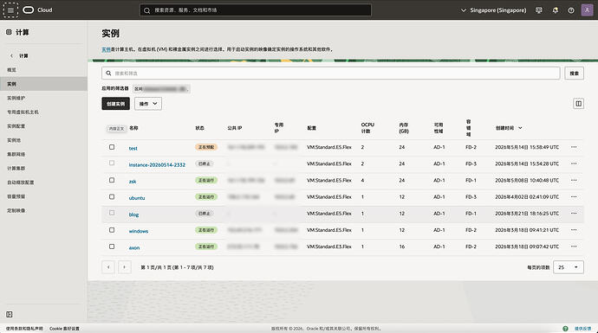Open the test instance link
Screen dimensions: 598x333
coord(133,148)
